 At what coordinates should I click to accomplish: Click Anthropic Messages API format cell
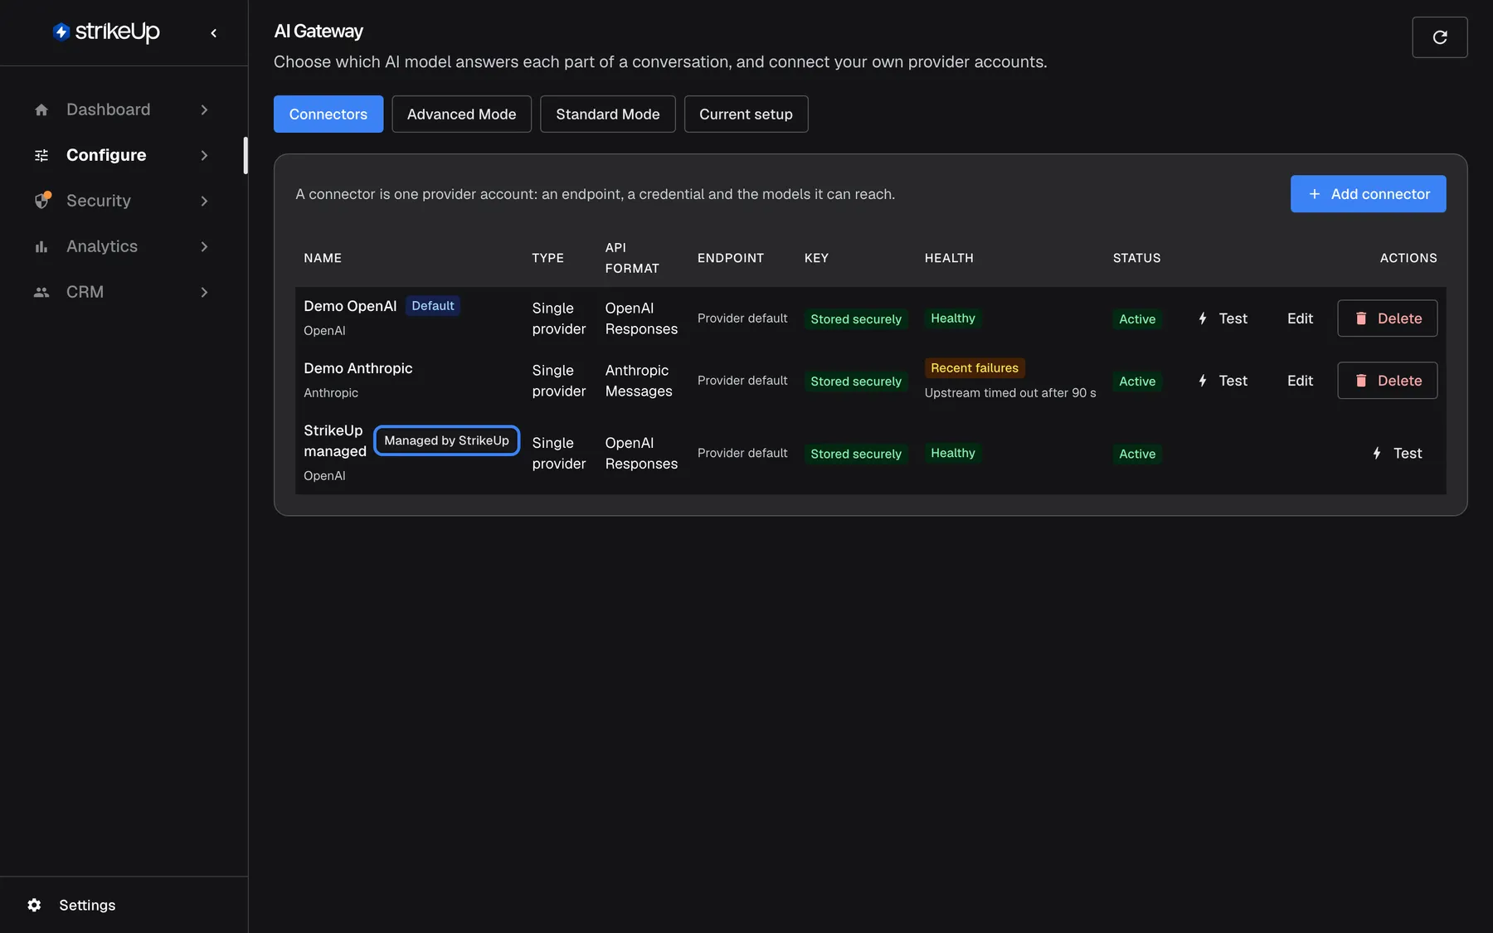(639, 381)
